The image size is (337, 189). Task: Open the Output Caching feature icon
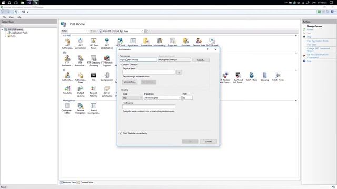point(81,91)
